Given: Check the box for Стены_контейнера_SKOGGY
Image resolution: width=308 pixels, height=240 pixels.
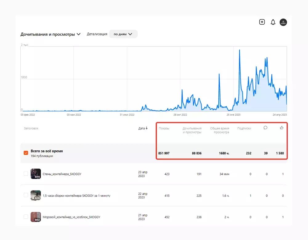Looking at the screenshot, I should (26, 174).
